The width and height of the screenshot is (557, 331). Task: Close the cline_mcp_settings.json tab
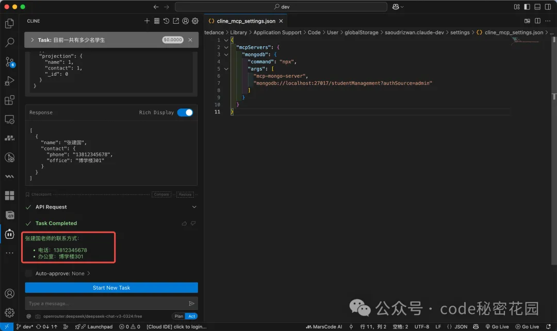click(x=281, y=21)
